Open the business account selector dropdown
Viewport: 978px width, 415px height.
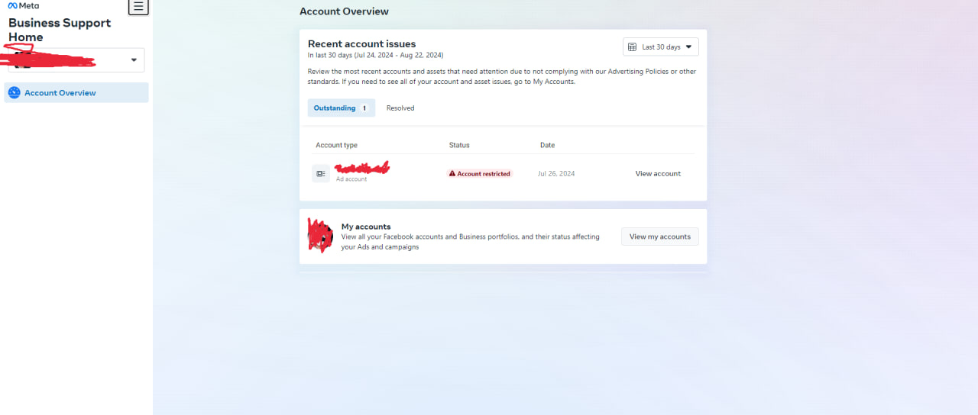pyautogui.click(x=76, y=60)
